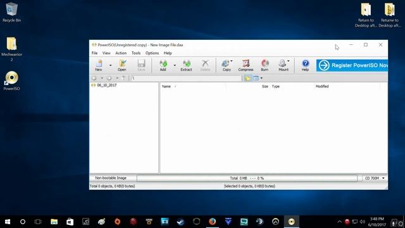The image size is (405, 228).
Task: Open the Tools menu
Action: point(136,53)
